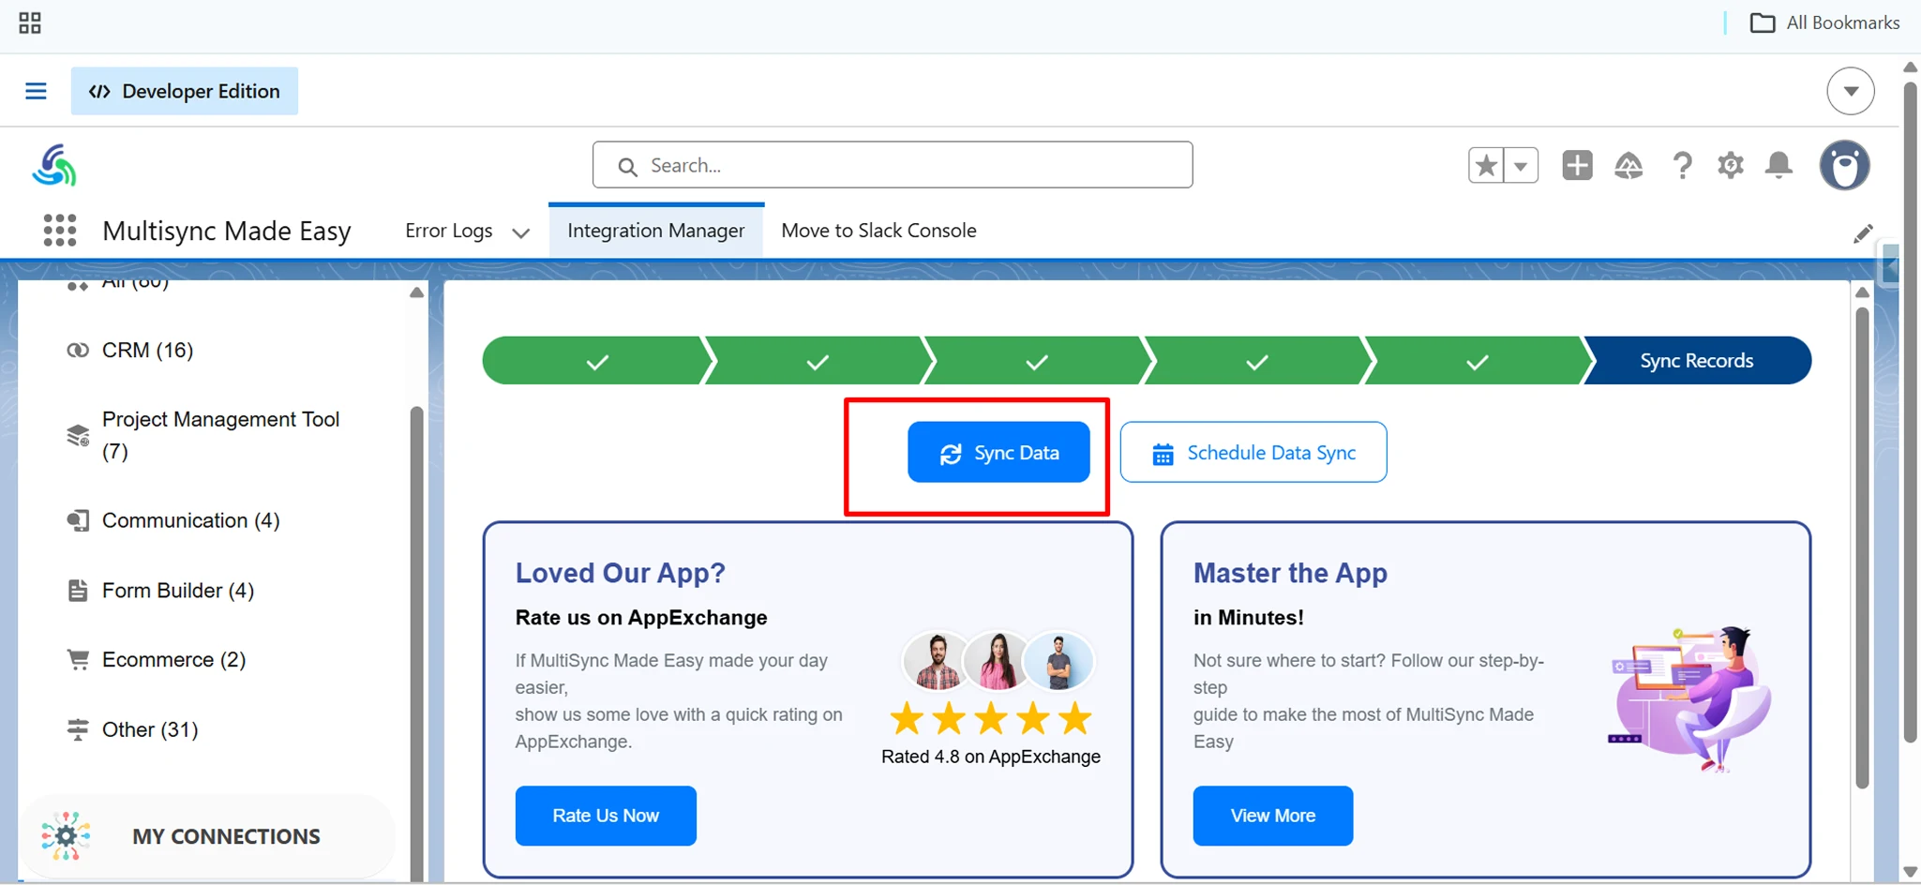Click the Project Management Tool icon
This screenshot has width=1921, height=885.
point(78,435)
